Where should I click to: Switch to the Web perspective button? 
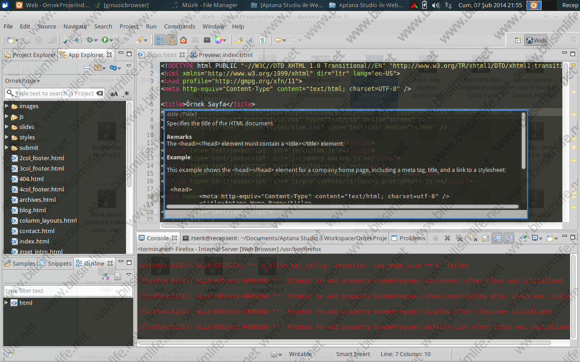click(x=536, y=40)
